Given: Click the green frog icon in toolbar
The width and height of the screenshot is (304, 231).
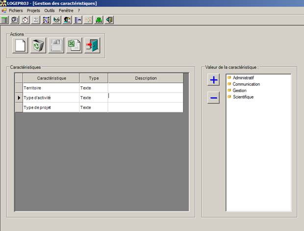Looking at the screenshot, I should click(x=99, y=20).
